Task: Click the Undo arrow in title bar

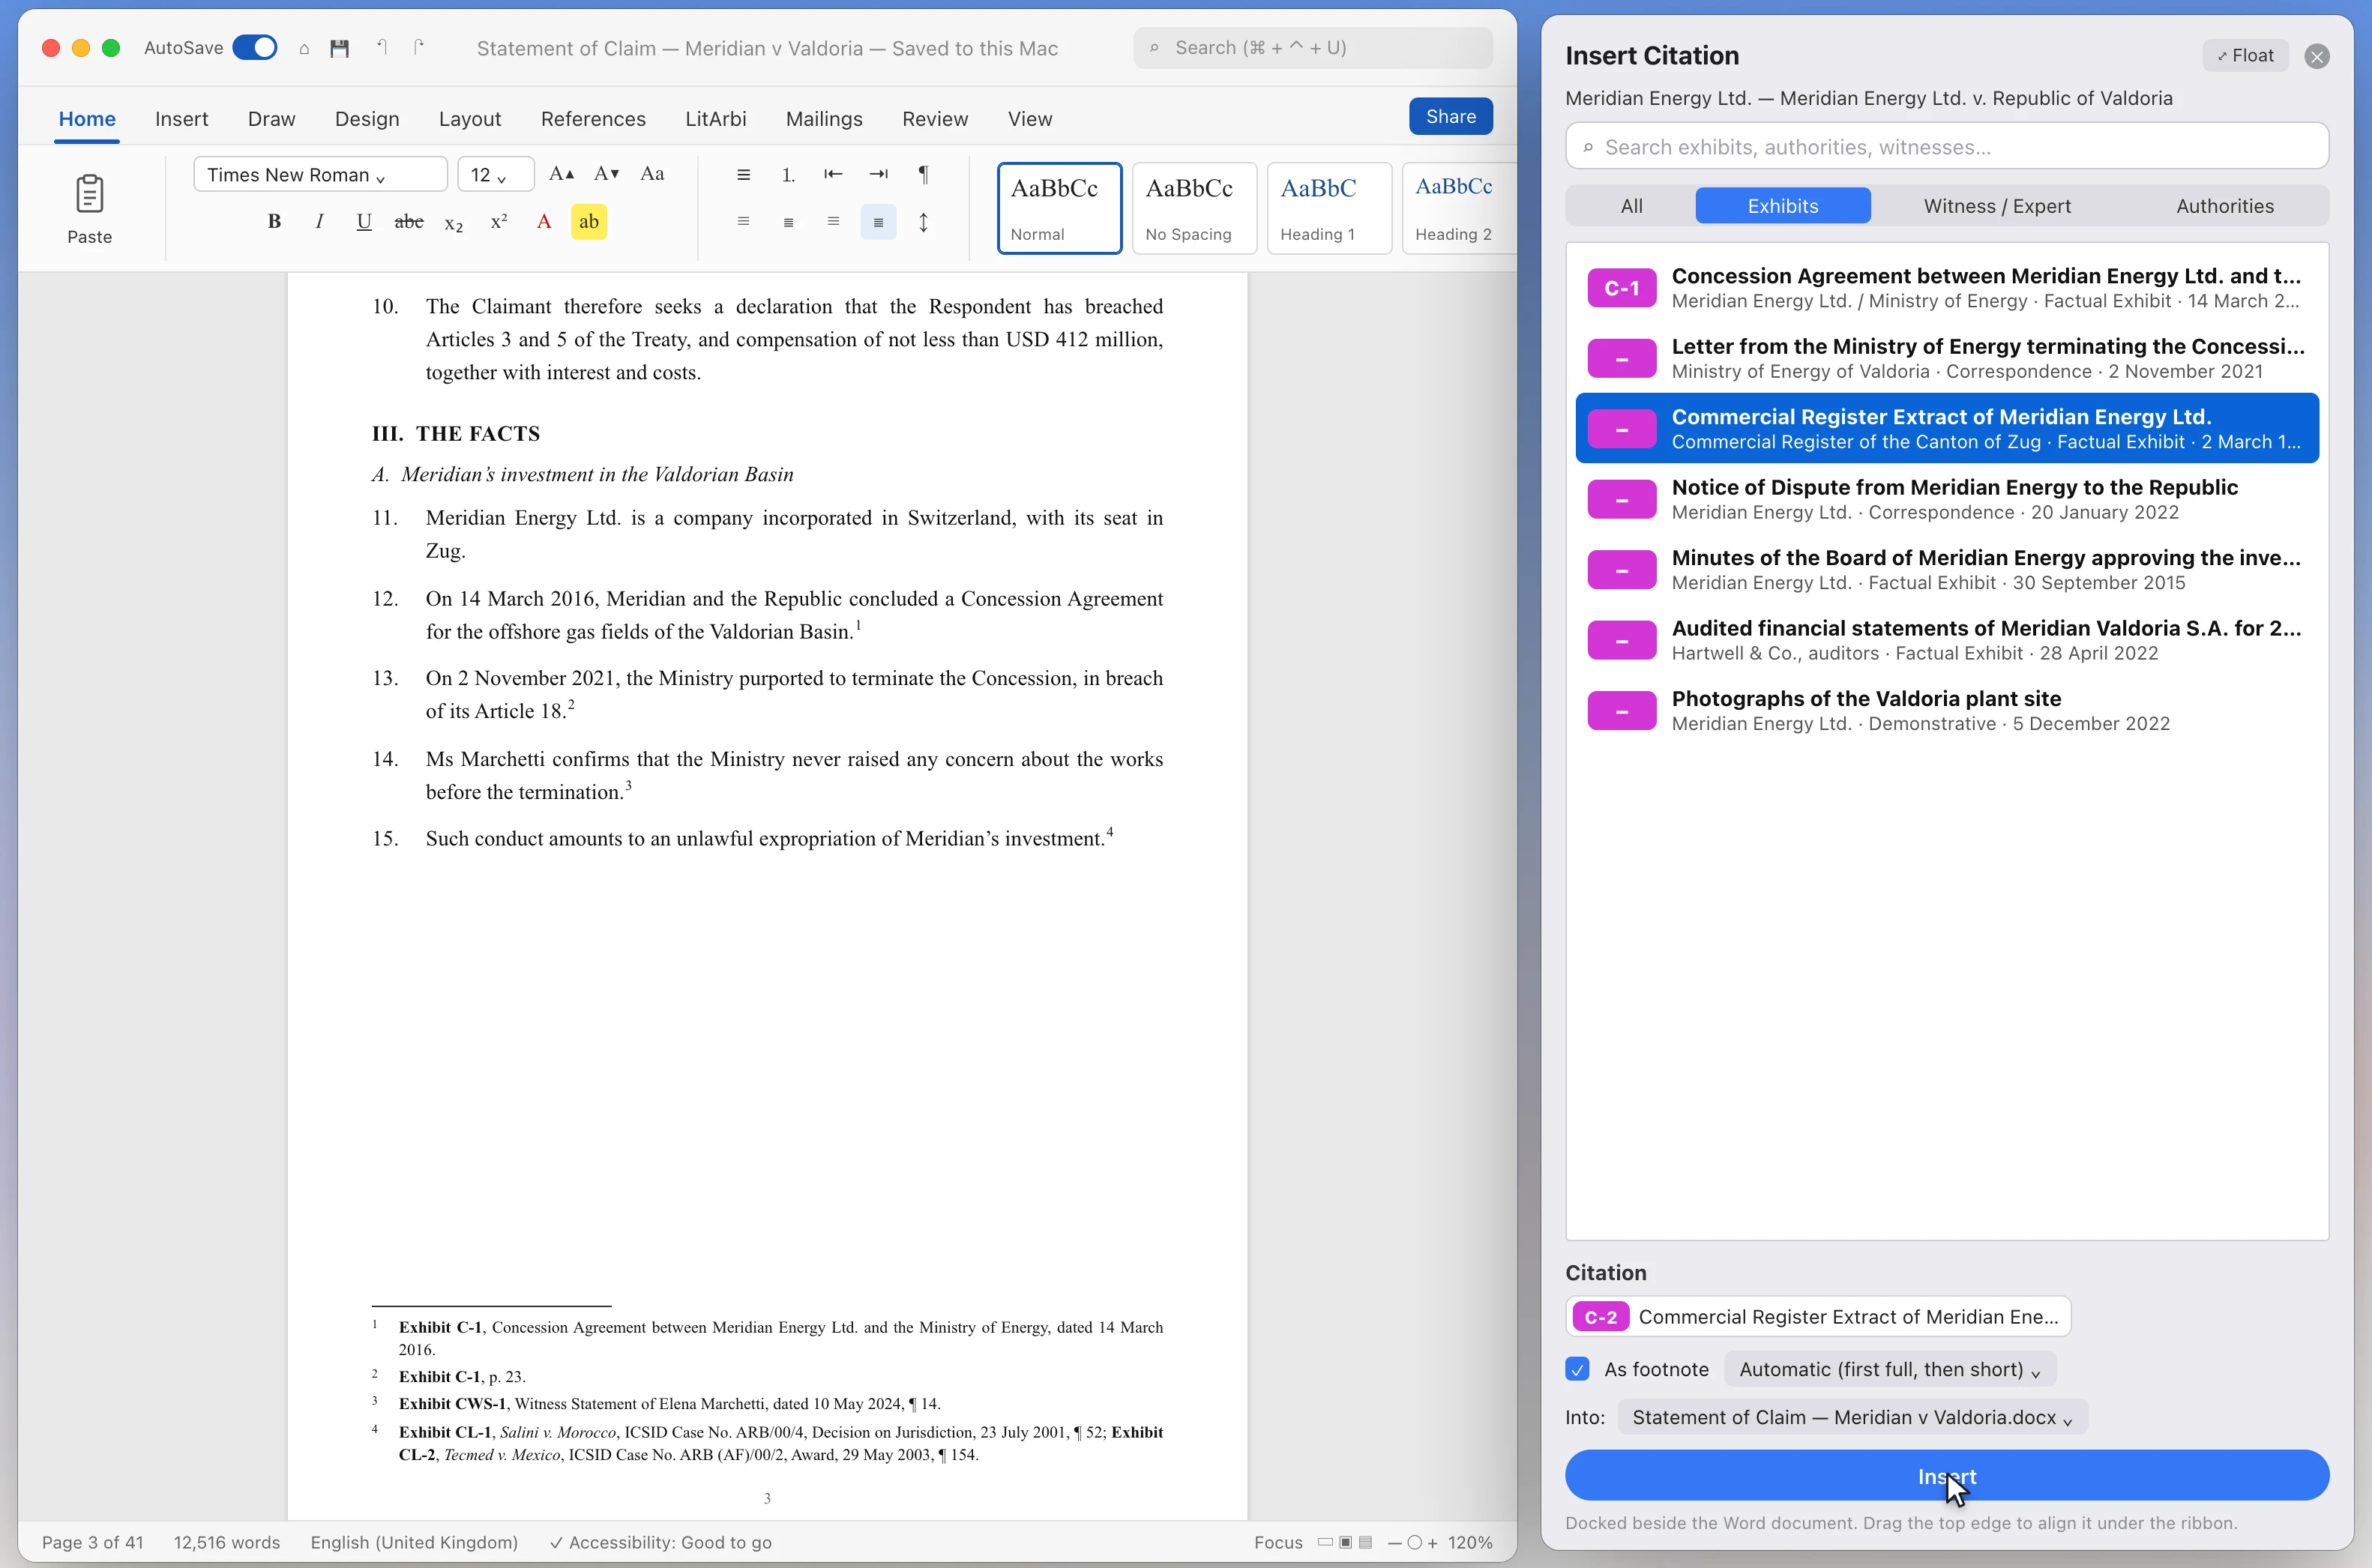Action: [382, 47]
